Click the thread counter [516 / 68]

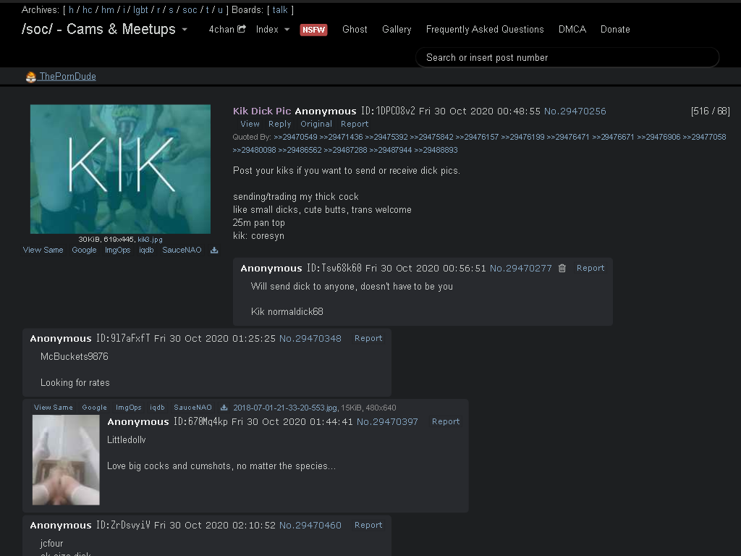point(711,111)
